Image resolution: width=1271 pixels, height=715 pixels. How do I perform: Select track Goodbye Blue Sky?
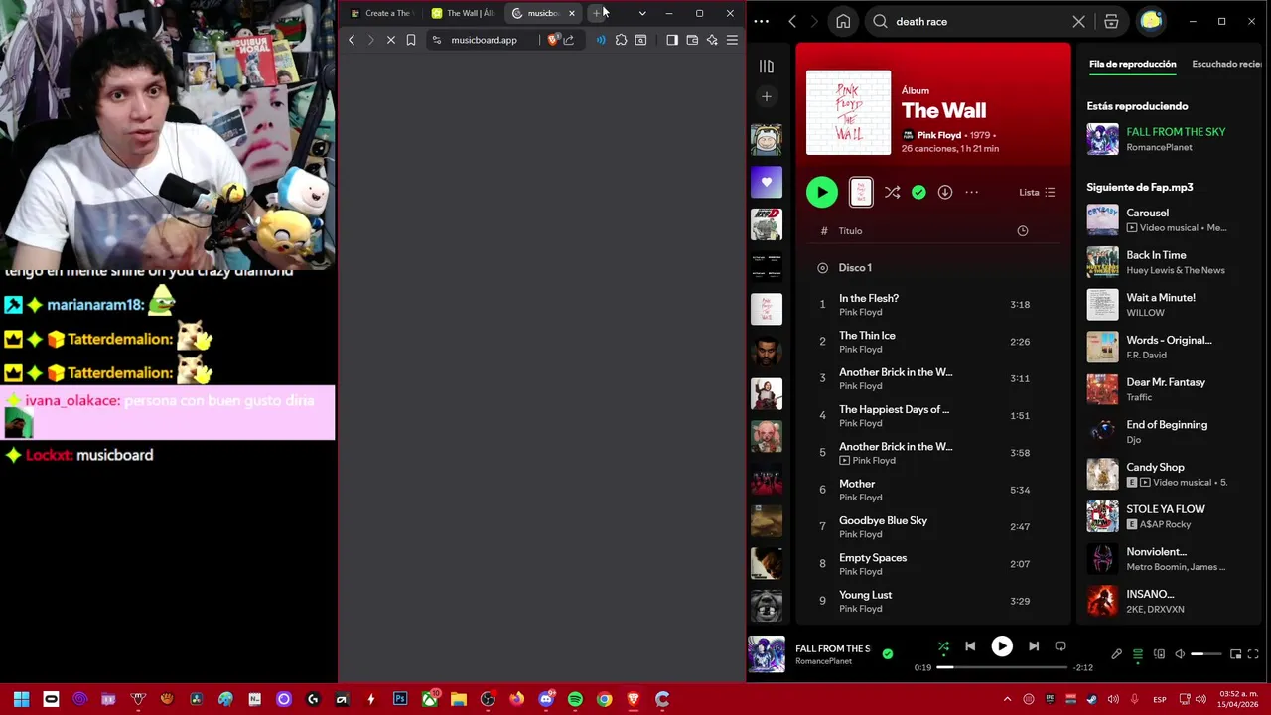[933, 526]
